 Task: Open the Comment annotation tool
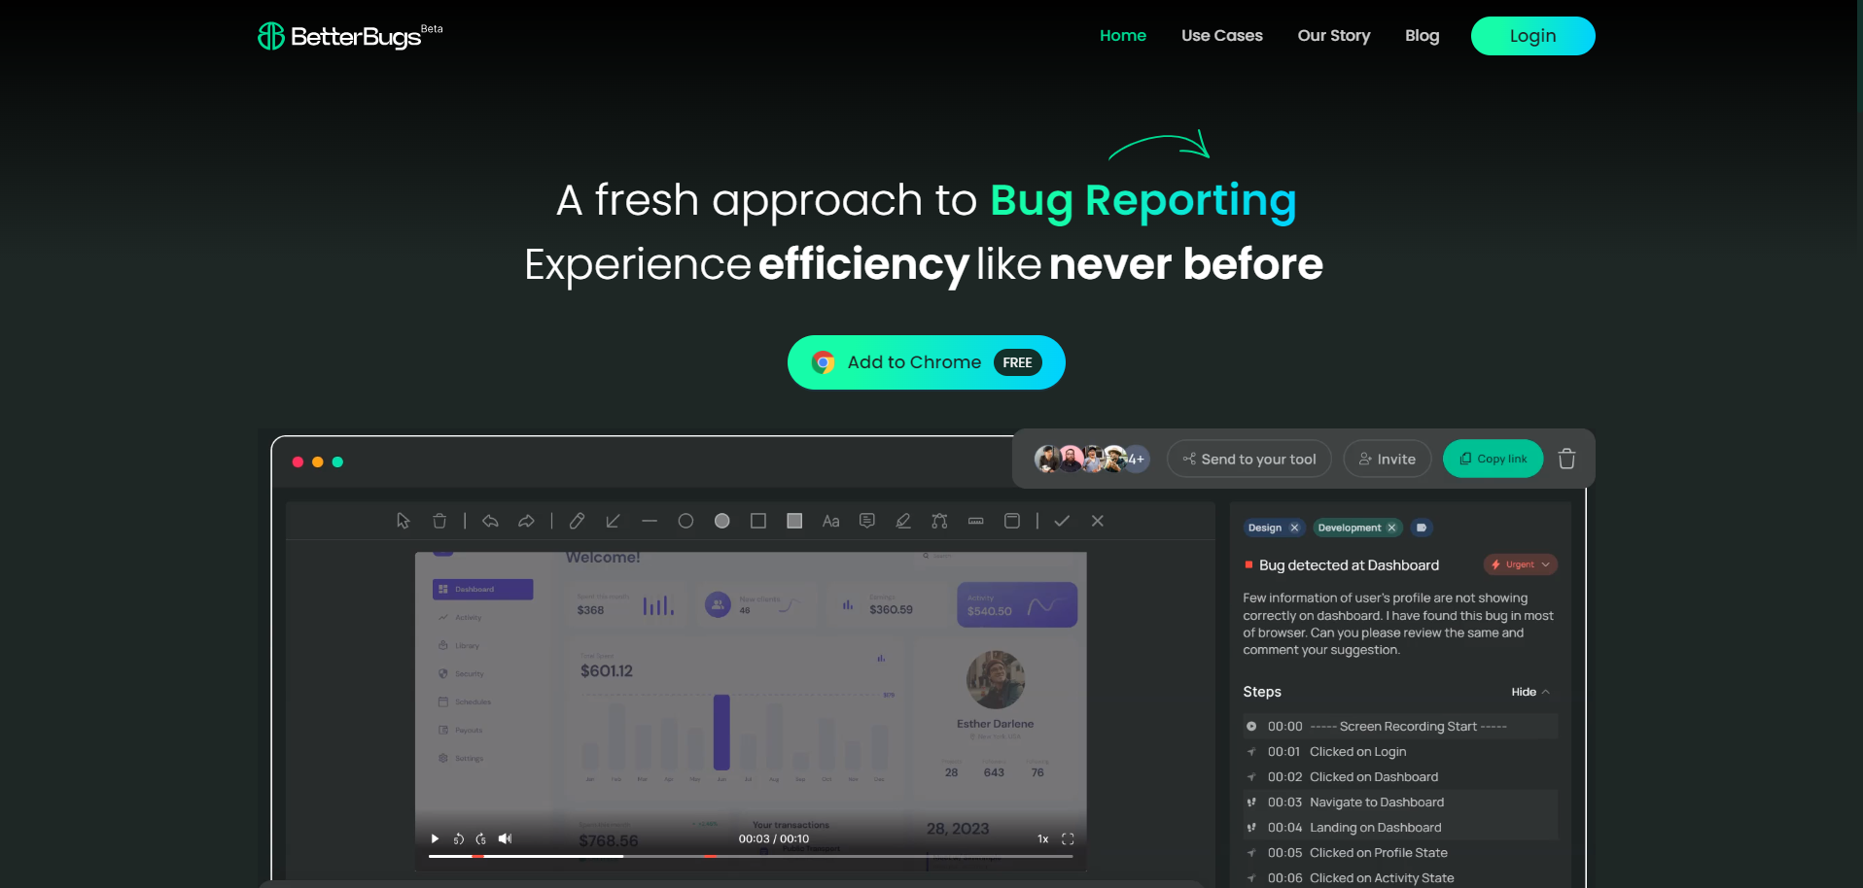pos(867,521)
